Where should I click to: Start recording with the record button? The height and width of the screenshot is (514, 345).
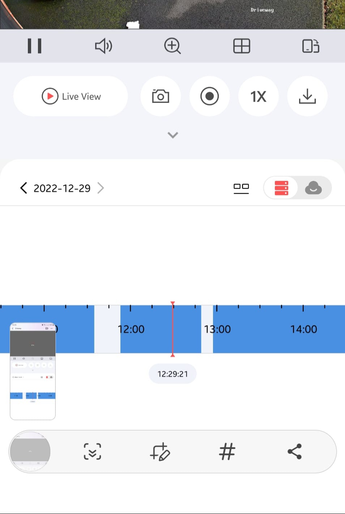pos(209,96)
